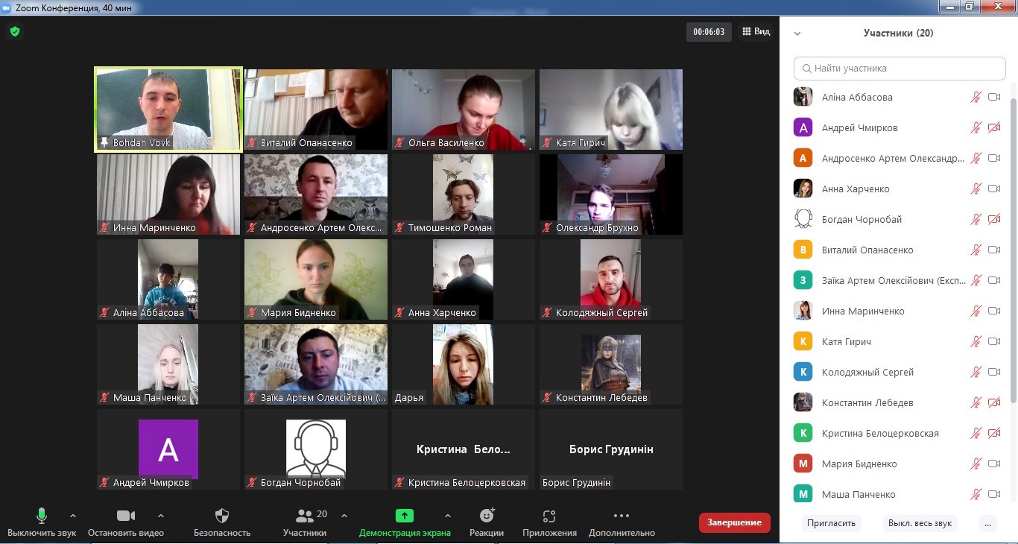Viewport: 1018px width, 544px height.
Task: Toggle muted mic icon for Анна Харченко
Action: point(976,189)
